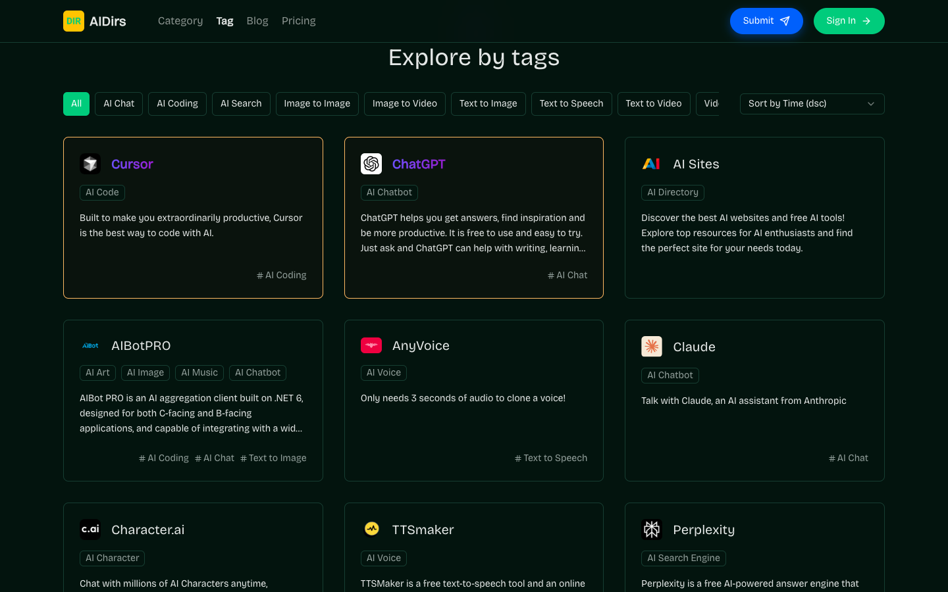Filter by Image to Video tag
The height and width of the screenshot is (592, 948).
click(x=405, y=104)
